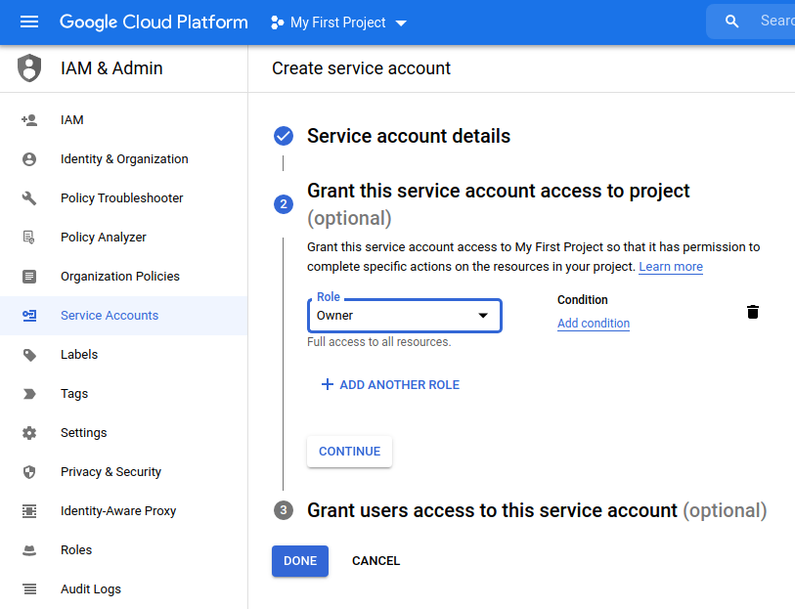Image resolution: width=795 pixels, height=609 pixels.
Task: Expand the Service account details step
Action: point(408,136)
